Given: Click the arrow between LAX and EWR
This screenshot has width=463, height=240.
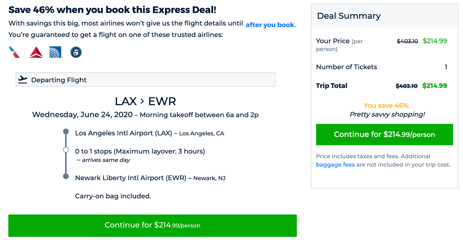Looking at the screenshot, I should 142,101.
